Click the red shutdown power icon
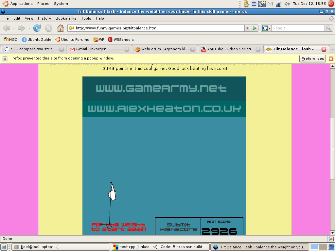 click(x=331, y=4)
